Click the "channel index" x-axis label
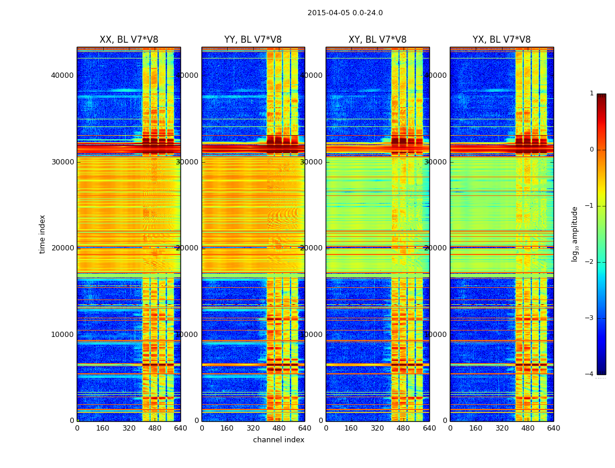Viewport: 615px width, 468px height. click(x=279, y=440)
